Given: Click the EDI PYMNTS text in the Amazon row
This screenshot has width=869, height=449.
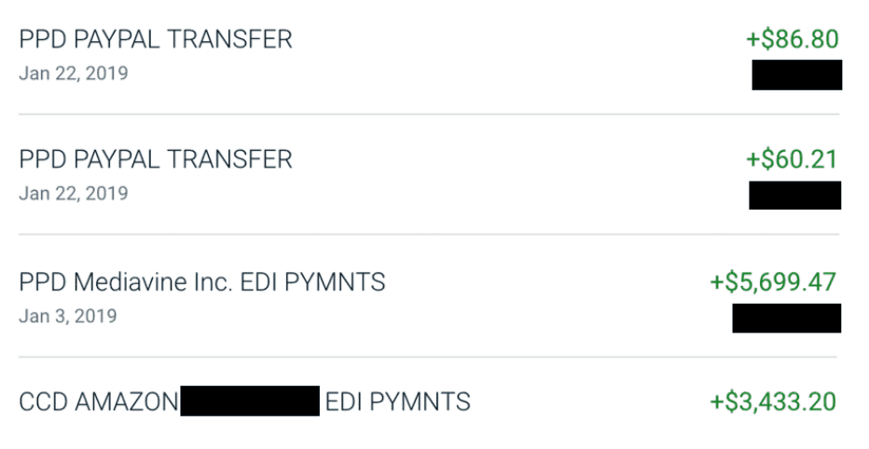Looking at the screenshot, I should [398, 401].
